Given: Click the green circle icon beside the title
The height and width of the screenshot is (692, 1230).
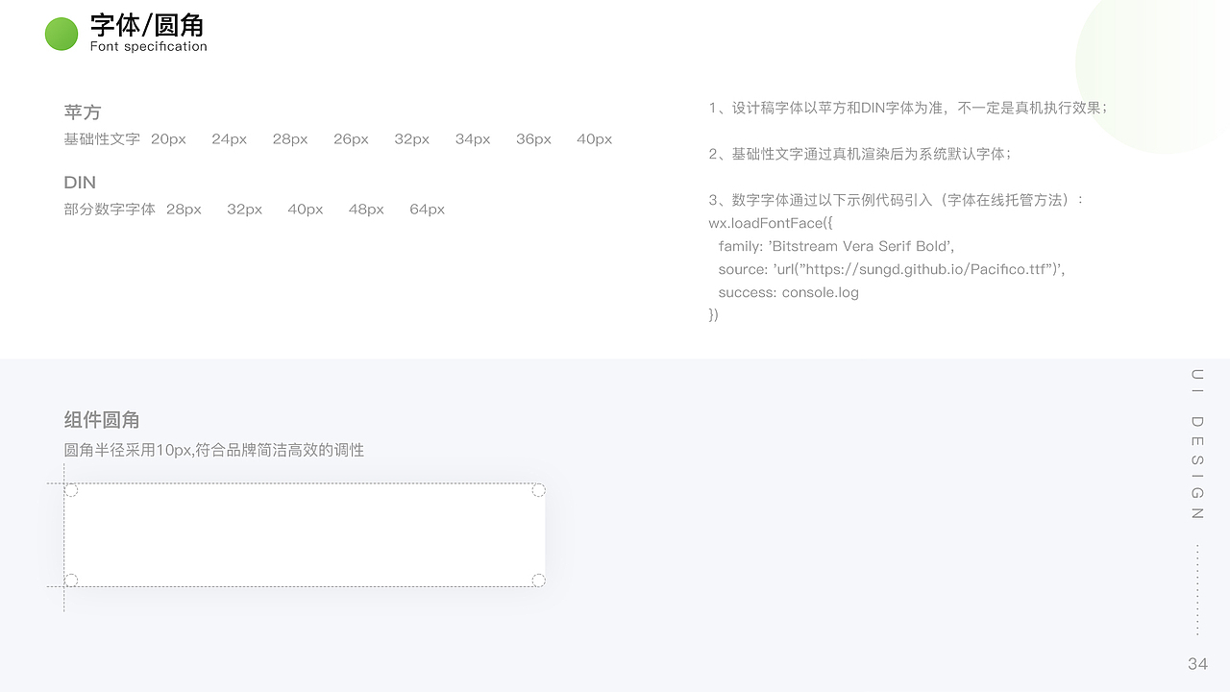Looking at the screenshot, I should pyautogui.click(x=61, y=35).
